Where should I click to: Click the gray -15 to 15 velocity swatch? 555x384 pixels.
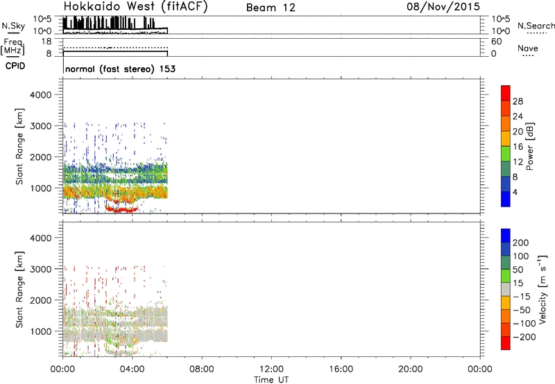(506, 289)
